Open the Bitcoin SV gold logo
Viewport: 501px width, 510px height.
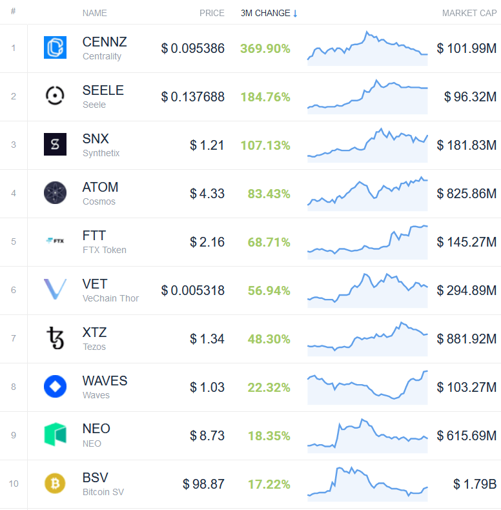(55, 484)
